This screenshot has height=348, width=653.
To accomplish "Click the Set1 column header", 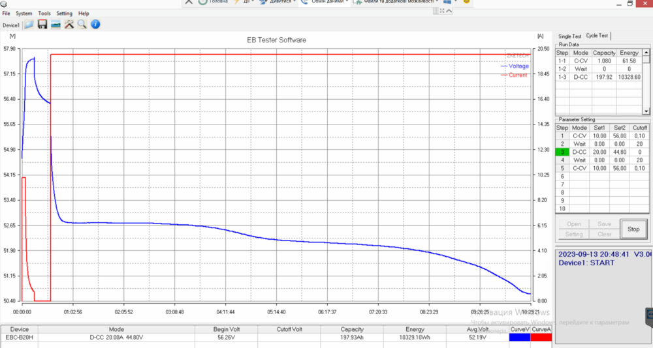I will click(x=599, y=128).
